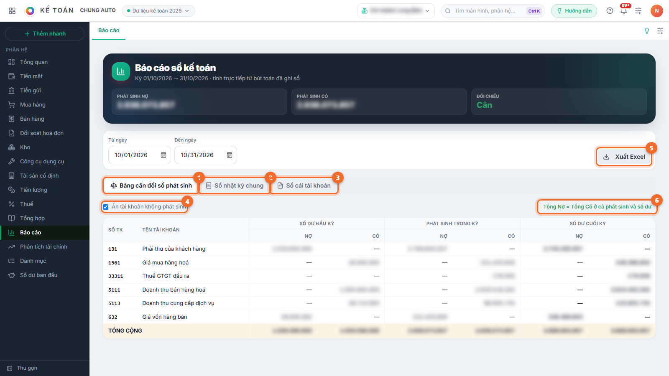This screenshot has height=376, width=669.
Task: Switch to Sổ nhật ký chung tab
Action: click(235, 185)
